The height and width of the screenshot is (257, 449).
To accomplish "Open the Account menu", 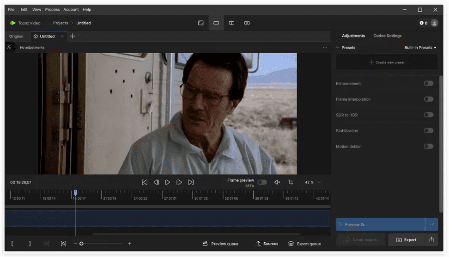I will click(x=71, y=9).
